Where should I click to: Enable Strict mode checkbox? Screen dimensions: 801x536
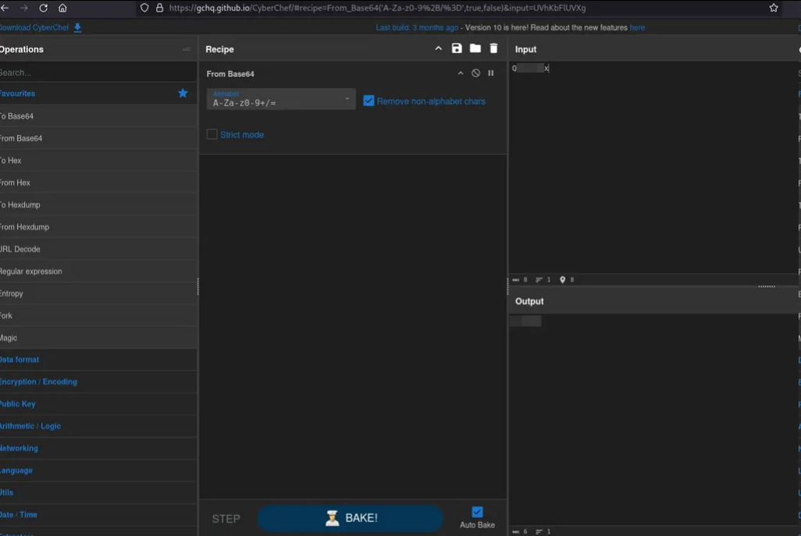(x=212, y=134)
